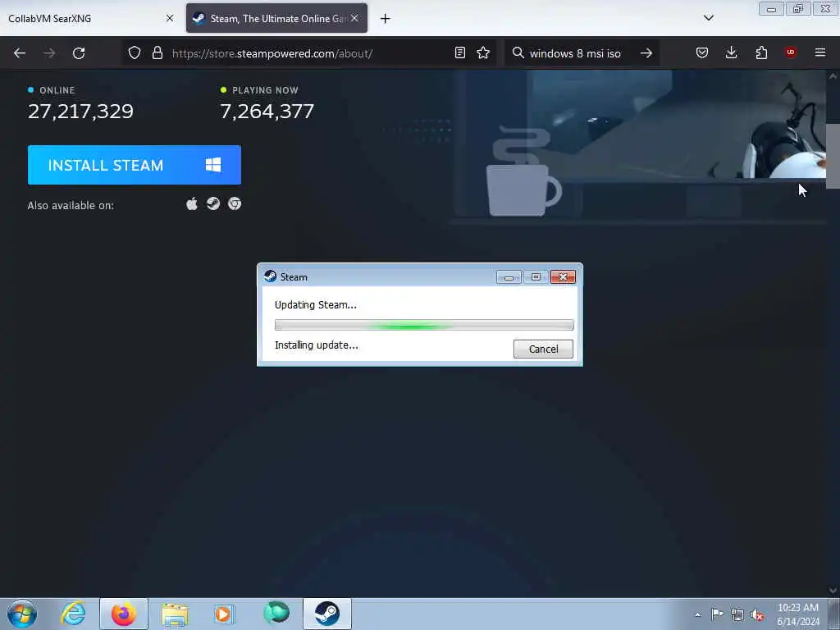Click the 'Also available on:' label

71,206
